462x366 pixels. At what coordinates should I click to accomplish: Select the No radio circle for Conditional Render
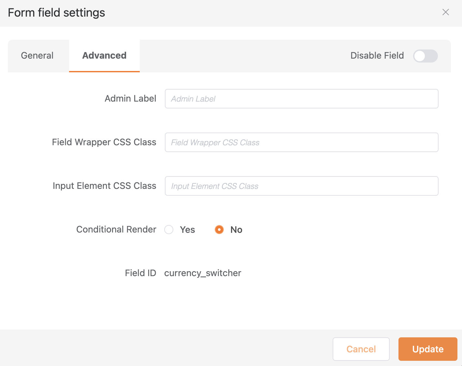[219, 230]
